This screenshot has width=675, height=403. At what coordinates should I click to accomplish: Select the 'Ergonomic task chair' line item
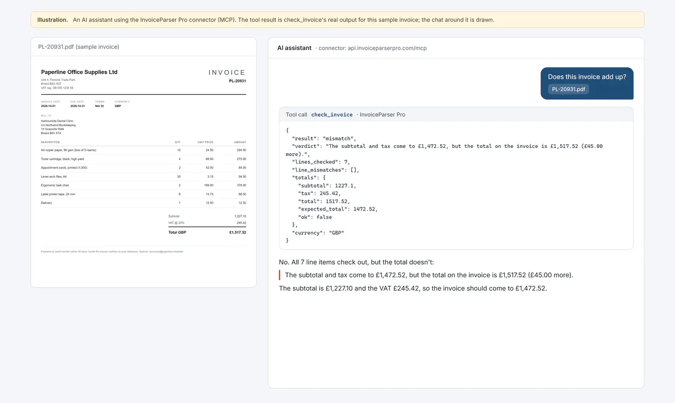tap(55, 186)
